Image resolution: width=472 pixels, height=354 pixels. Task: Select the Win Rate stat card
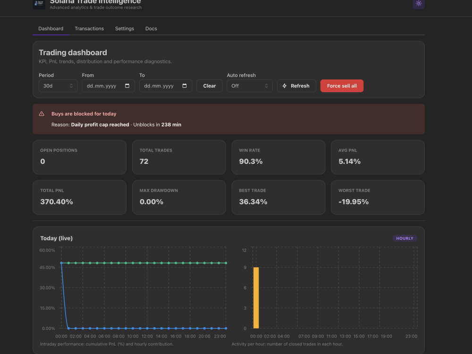pyautogui.click(x=278, y=157)
